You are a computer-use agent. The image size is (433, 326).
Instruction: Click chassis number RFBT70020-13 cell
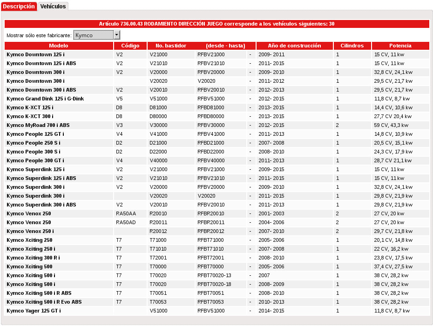click(214, 275)
